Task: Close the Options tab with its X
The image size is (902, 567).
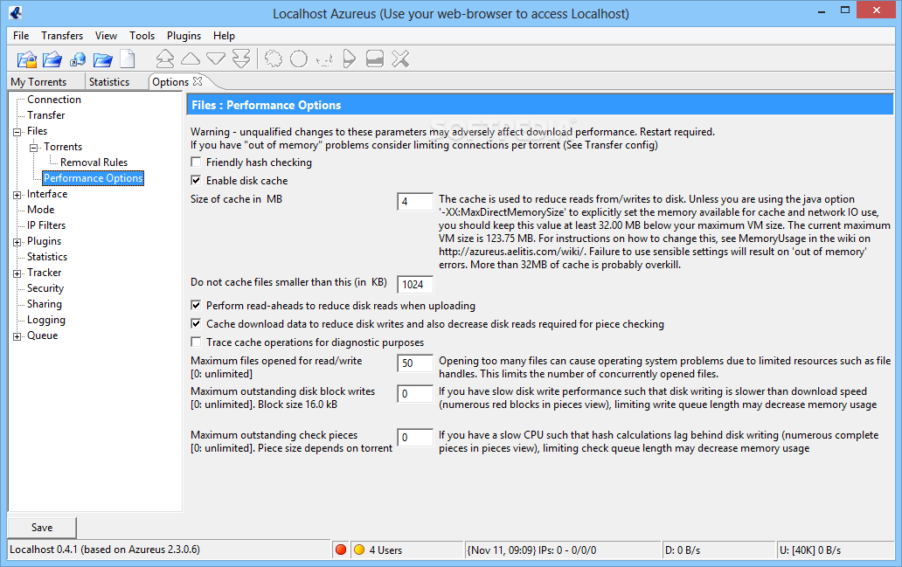Action: pos(198,81)
